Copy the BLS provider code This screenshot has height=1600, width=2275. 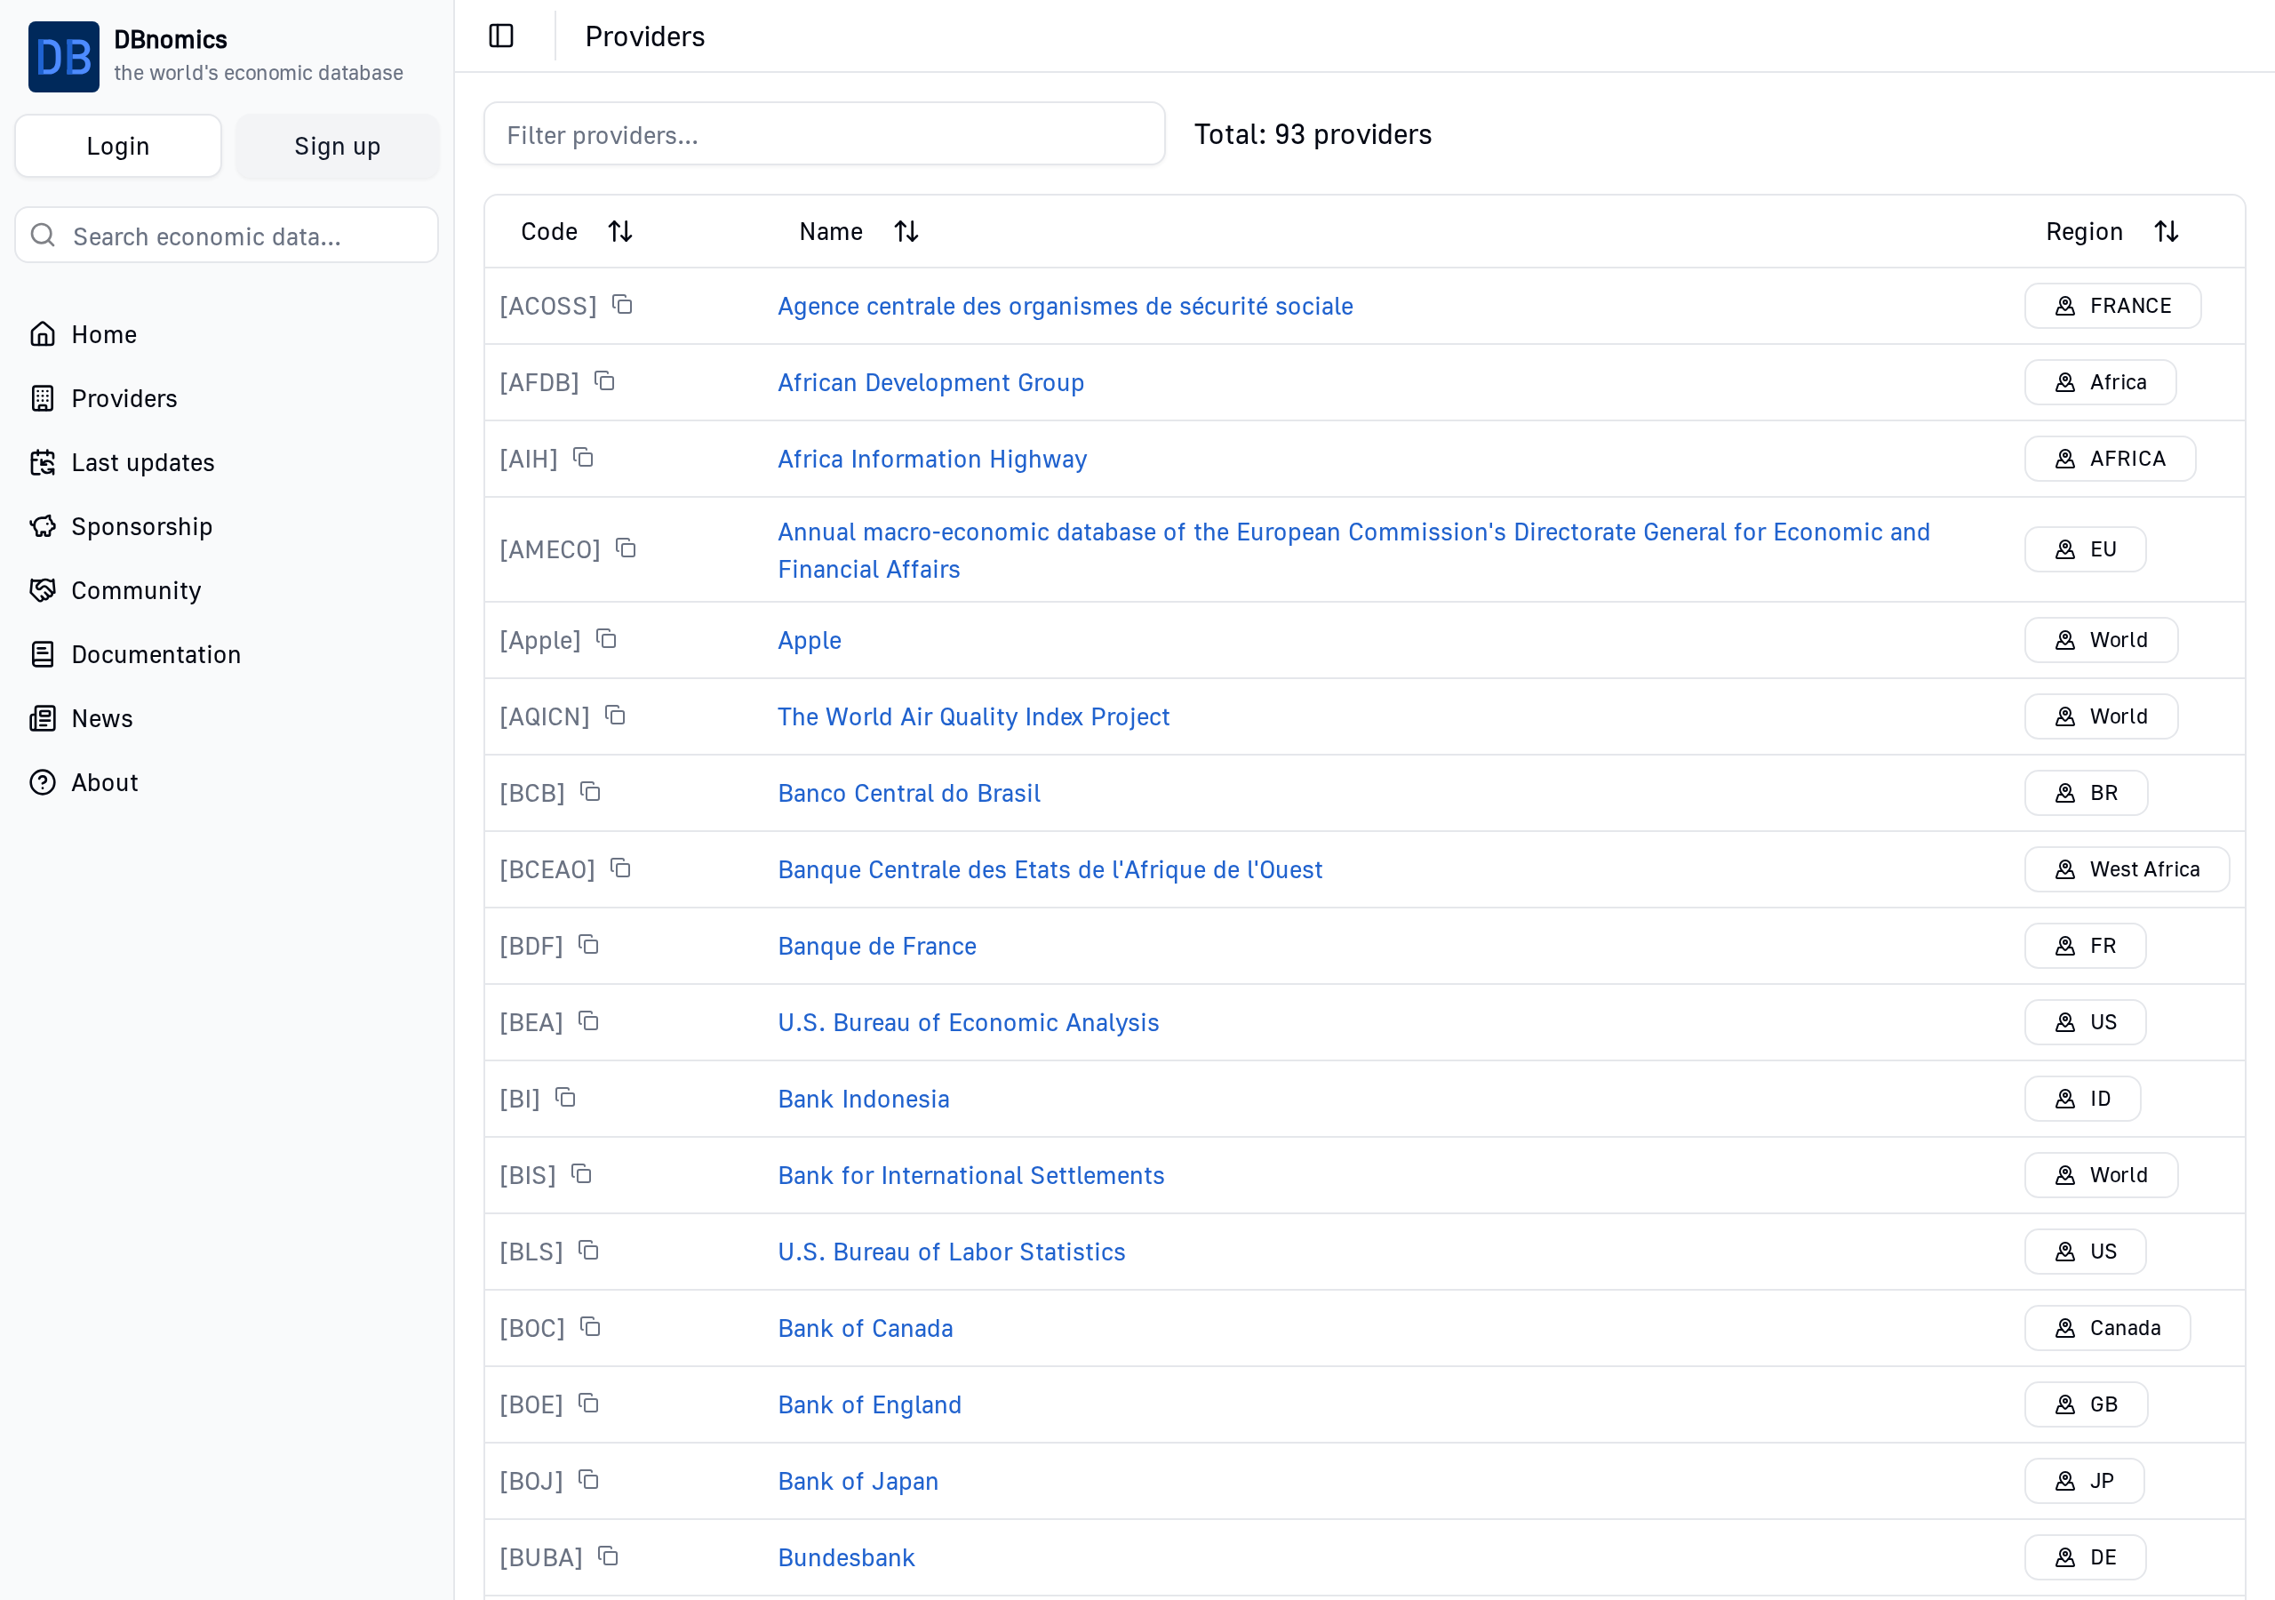click(588, 1249)
